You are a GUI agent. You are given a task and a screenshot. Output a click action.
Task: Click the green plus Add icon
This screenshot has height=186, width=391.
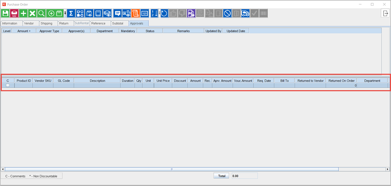[x=23, y=14]
